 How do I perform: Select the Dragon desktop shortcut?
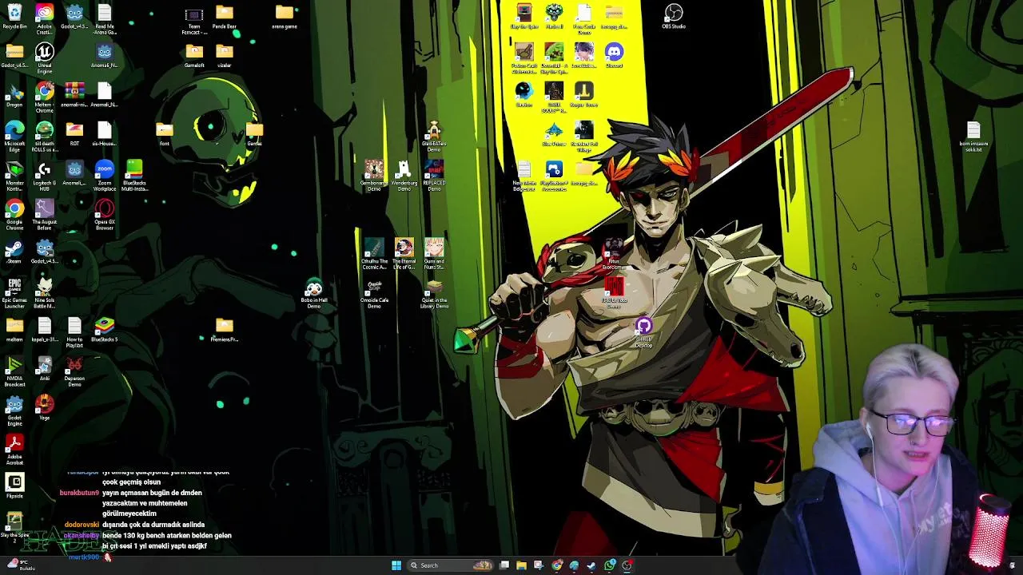(14, 96)
